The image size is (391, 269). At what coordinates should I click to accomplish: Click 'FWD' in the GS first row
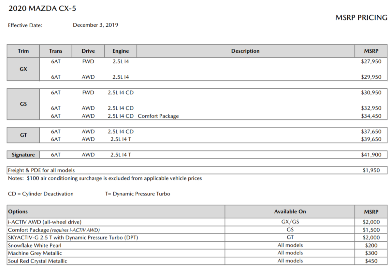click(88, 93)
